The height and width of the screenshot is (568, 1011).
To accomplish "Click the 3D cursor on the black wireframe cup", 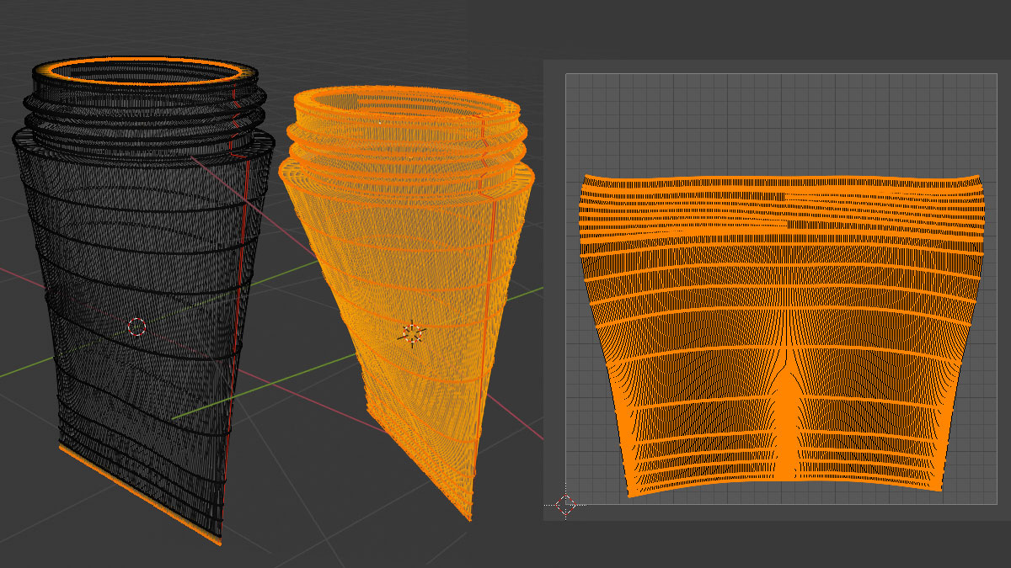I will (x=136, y=326).
